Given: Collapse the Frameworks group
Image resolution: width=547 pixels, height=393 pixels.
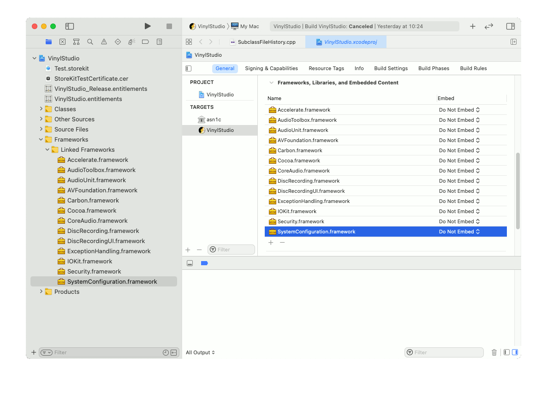Looking at the screenshot, I should pyautogui.click(x=41, y=139).
